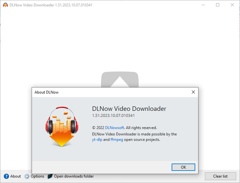The width and height of the screenshot is (240, 183).
Task: Confirm the About dialog with OK
Action: (x=183, y=167)
